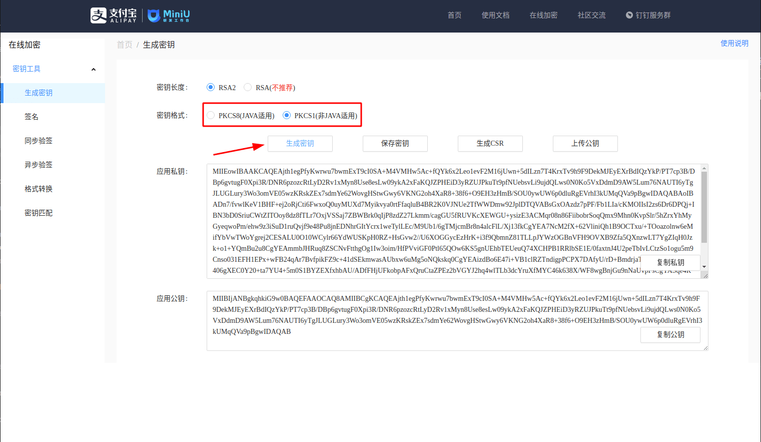The image size is (761, 442).
Task: Collapse the 密钥工具 sidebar section
Action: click(93, 69)
